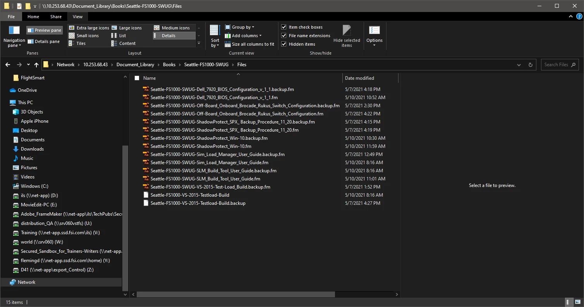Open Quick Access Toolbar customize dropdown
The width and height of the screenshot is (584, 307).
pos(35,6)
